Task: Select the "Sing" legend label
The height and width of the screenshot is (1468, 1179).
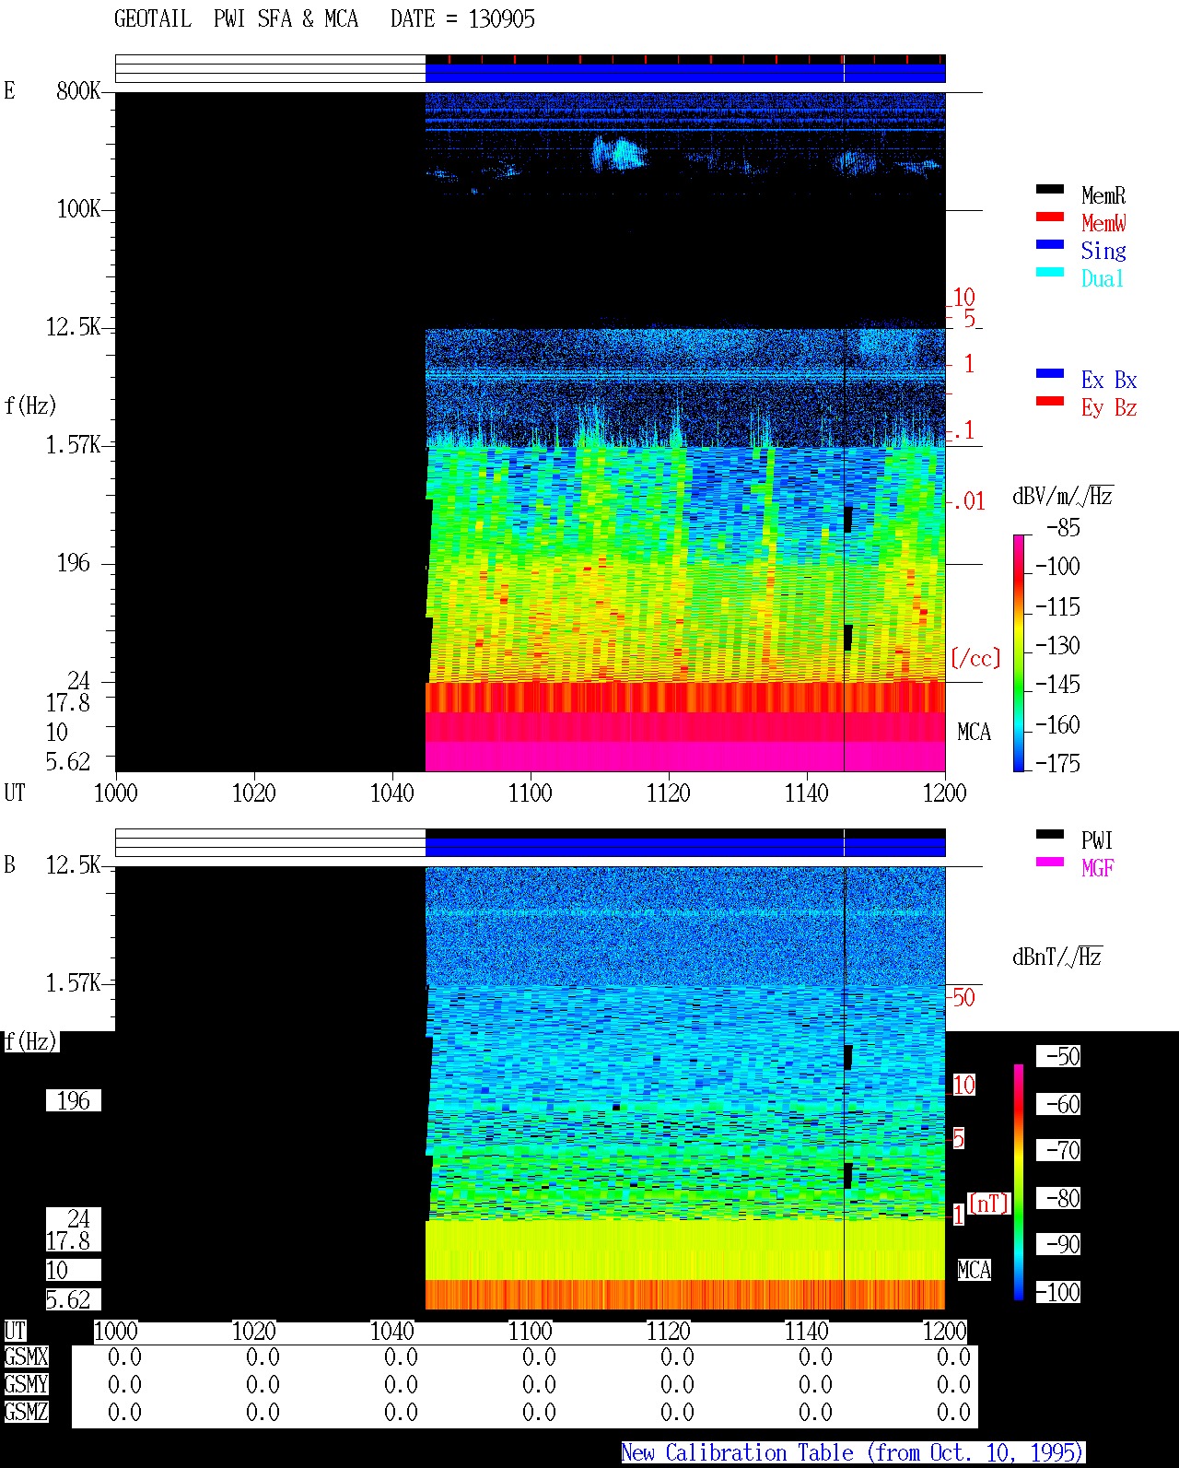Action: [1103, 251]
